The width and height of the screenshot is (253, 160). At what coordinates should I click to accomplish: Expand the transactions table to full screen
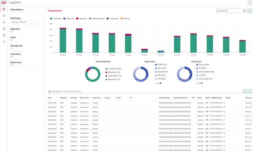point(250,91)
